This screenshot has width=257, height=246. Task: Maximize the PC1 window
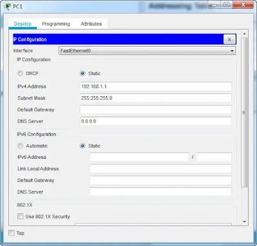pyautogui.click(x=227, y=4)
